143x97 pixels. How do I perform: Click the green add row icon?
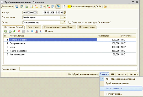pyautogui.click(x=6, y=31)
